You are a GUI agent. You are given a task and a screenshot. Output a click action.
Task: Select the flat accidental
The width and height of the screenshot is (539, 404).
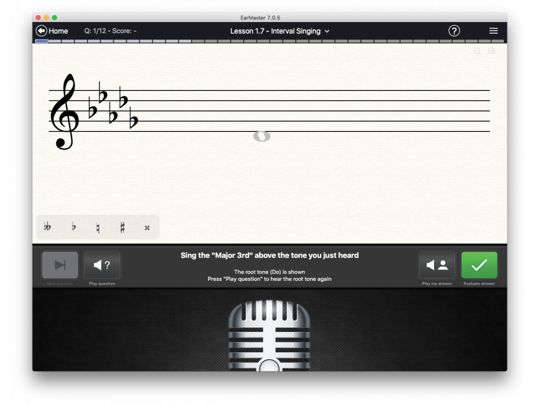pyautogui.click(x=74, y=227)
